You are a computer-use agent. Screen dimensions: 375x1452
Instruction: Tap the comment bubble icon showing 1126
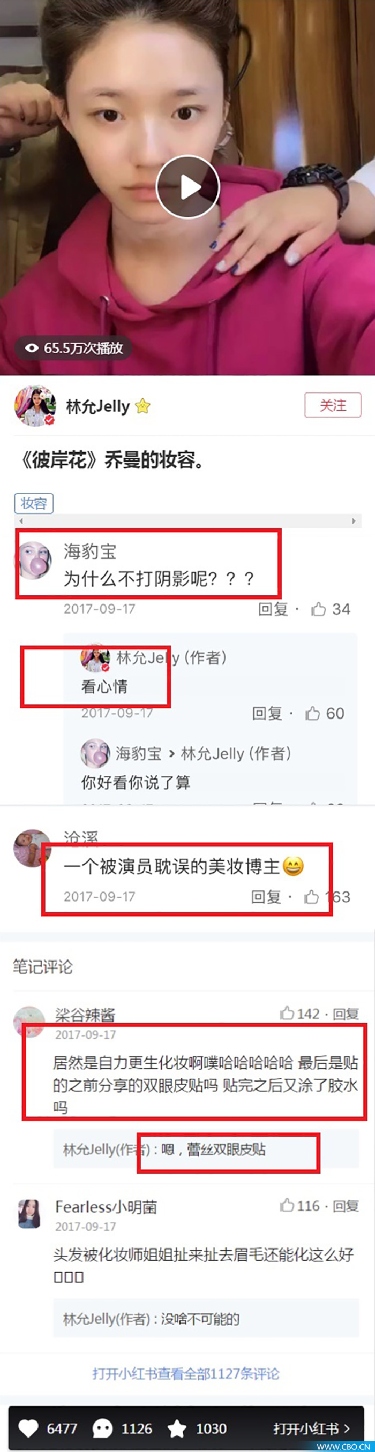[102, 1428]
